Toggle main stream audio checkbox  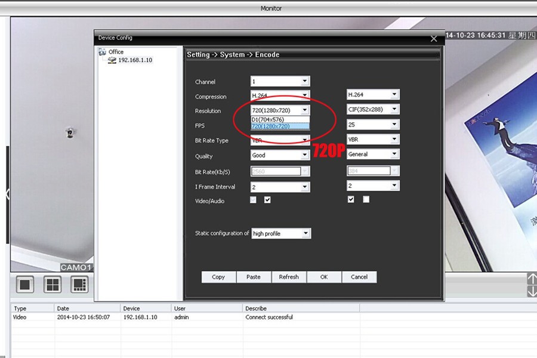tap(267, 200)
